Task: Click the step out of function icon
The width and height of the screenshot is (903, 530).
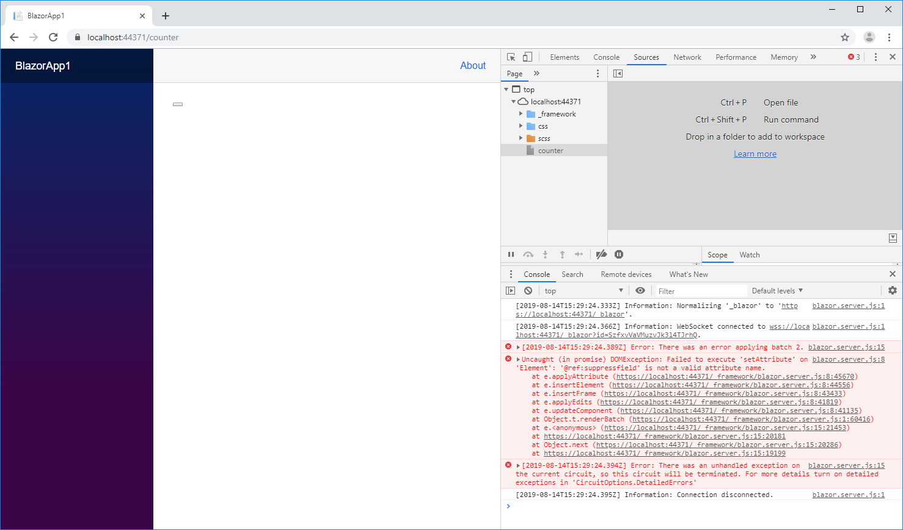Action: click(561, 254)
